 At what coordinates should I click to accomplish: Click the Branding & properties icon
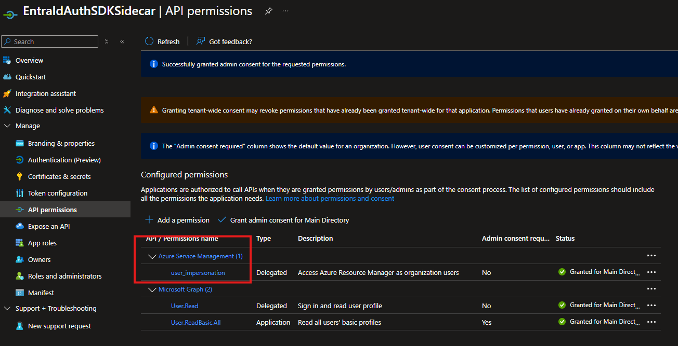coord(20,143)
